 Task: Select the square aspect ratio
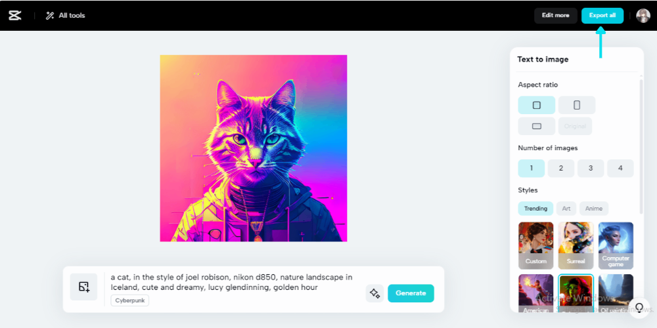pos(536,105)
